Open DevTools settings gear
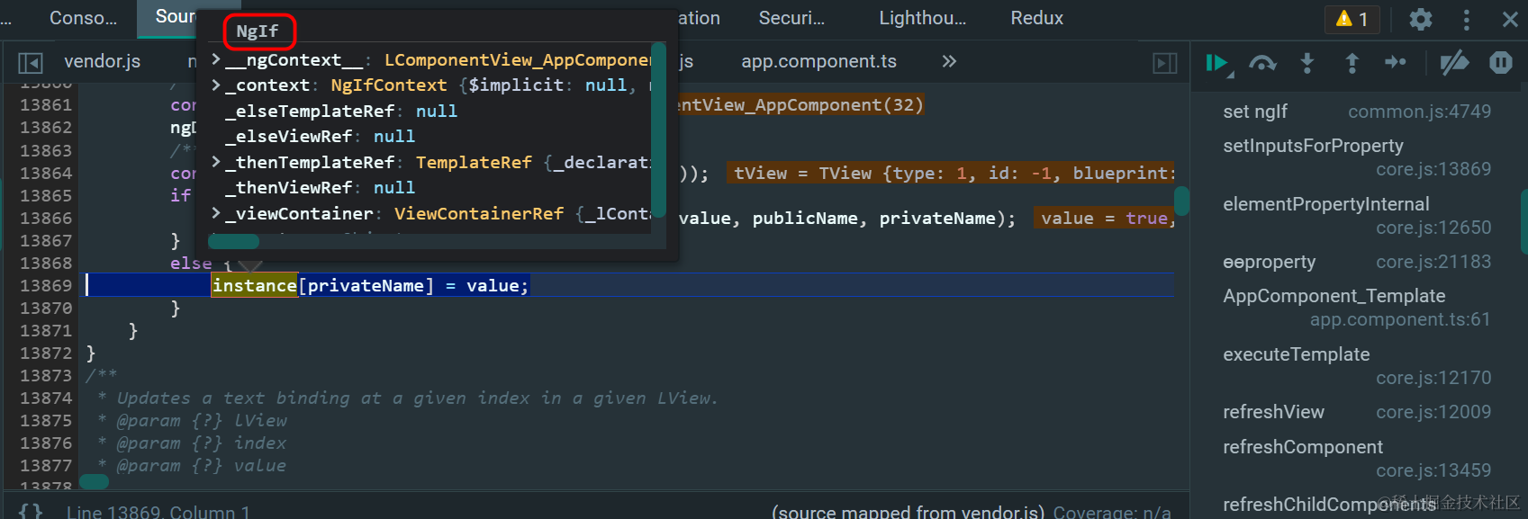The image size is (1528, 519). pos(1421,19)
